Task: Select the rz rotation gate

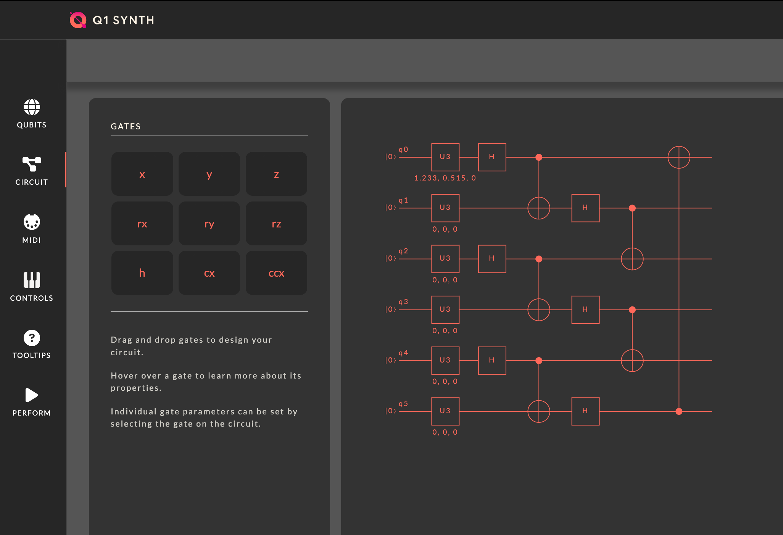Action: pos(276,224)
